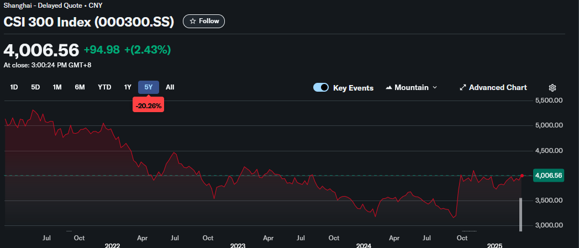Viewport: 579px width, 248px height.
Task: Toggle the Key Events switch
Action: [321, 87]
